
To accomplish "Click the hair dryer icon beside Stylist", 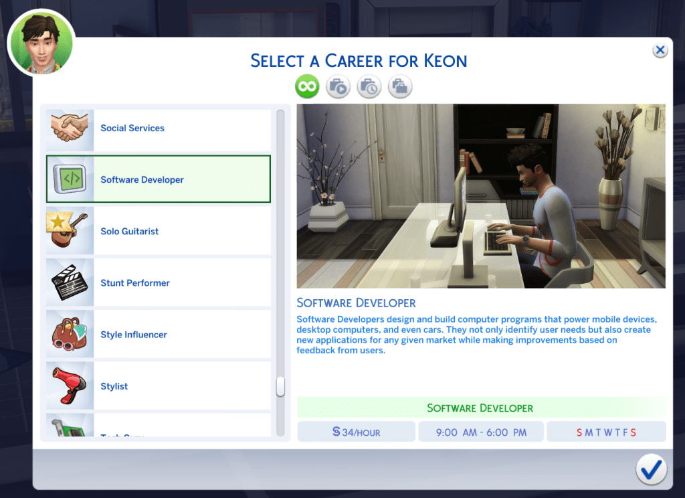I will click(69, 386).
